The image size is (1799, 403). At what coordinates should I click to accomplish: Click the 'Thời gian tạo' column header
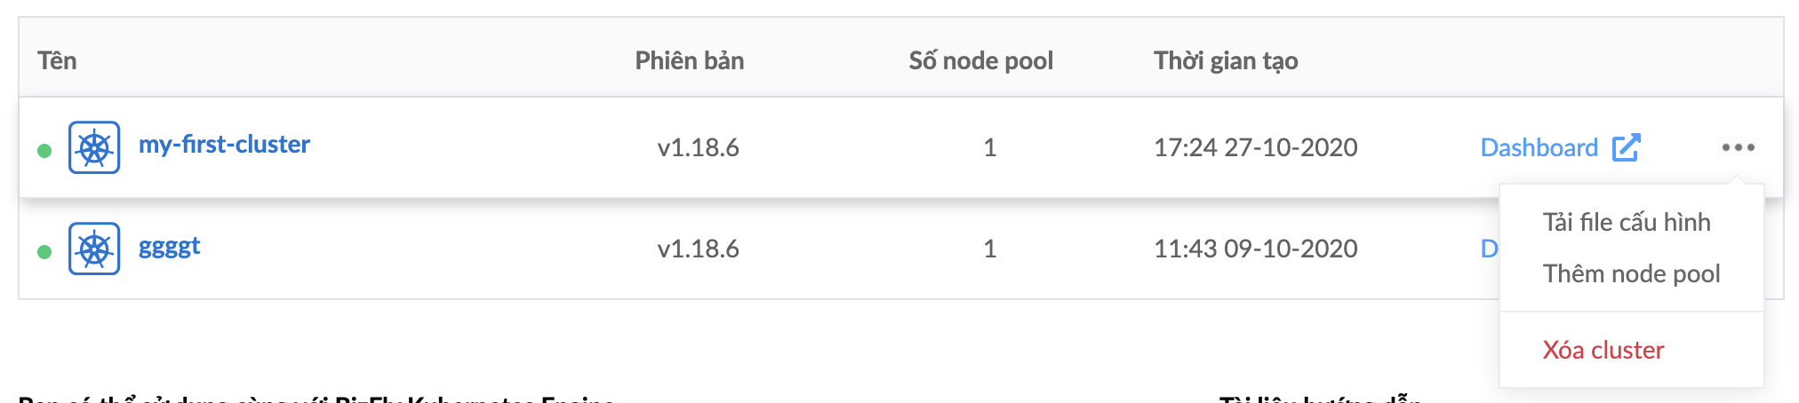tap(1226, 60)
